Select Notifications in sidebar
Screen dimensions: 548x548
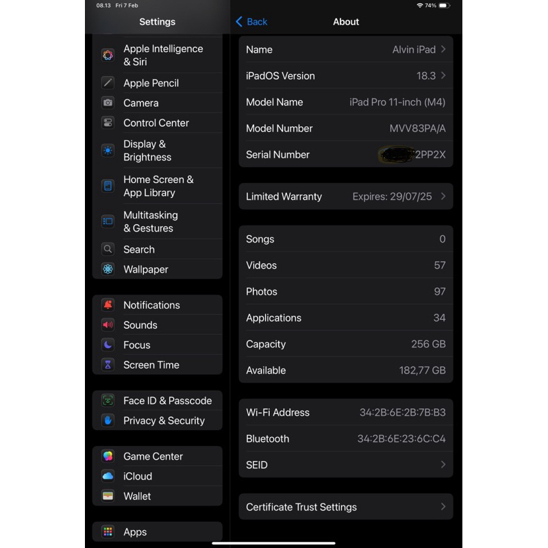pyautogui.click(x=158, y=305)
